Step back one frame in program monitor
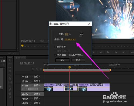This screenshot has height=106, width=134. [101, 52]
